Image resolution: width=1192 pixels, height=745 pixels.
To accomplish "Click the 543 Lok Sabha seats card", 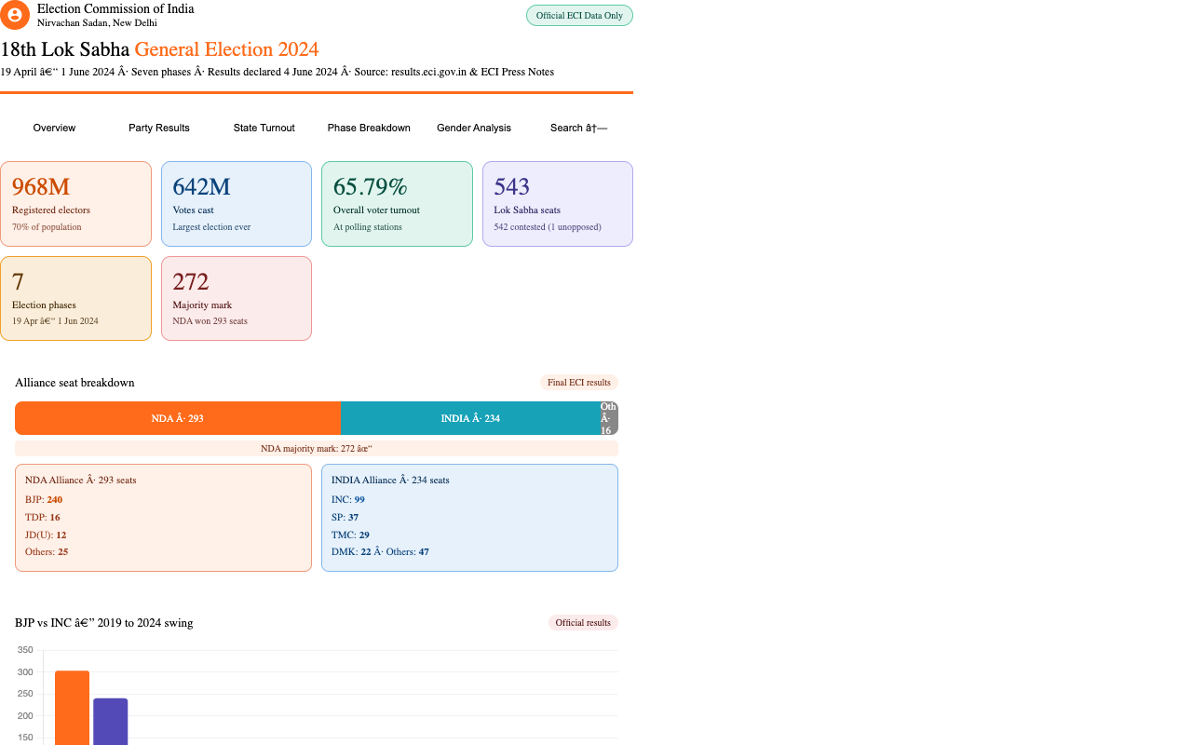I will 558,204.
